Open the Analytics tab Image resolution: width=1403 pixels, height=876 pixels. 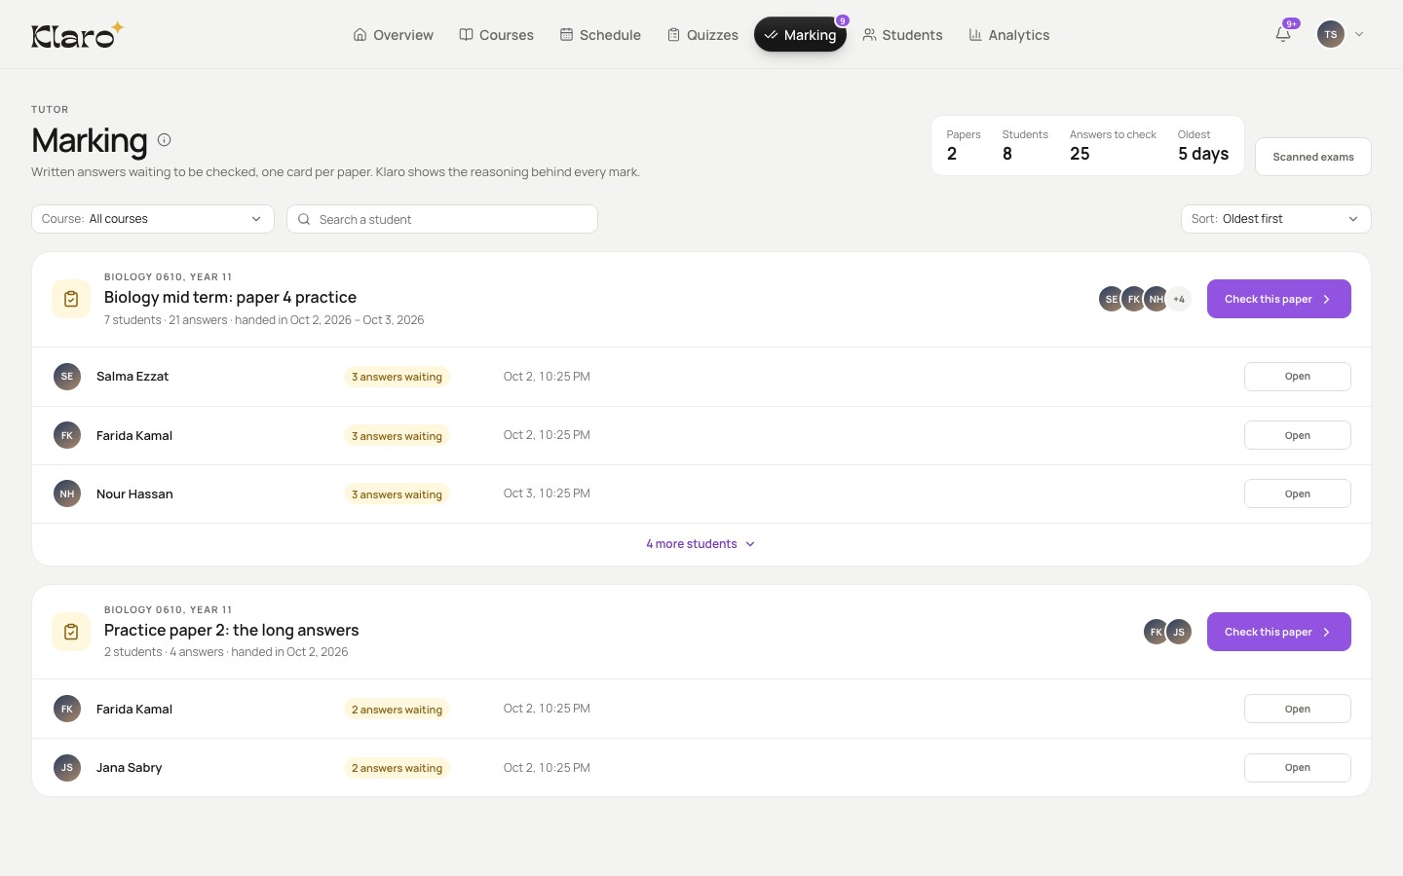pos(1008,35)
